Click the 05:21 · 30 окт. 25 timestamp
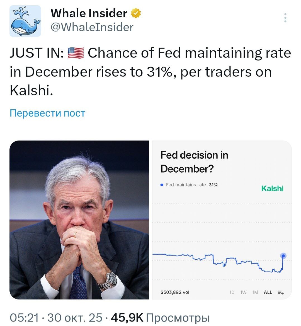The height and width of the screenshot is (326, 301). [x=56, y=317]
